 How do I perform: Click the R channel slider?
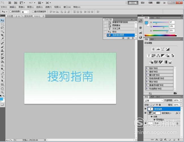(x=161, y=22)
